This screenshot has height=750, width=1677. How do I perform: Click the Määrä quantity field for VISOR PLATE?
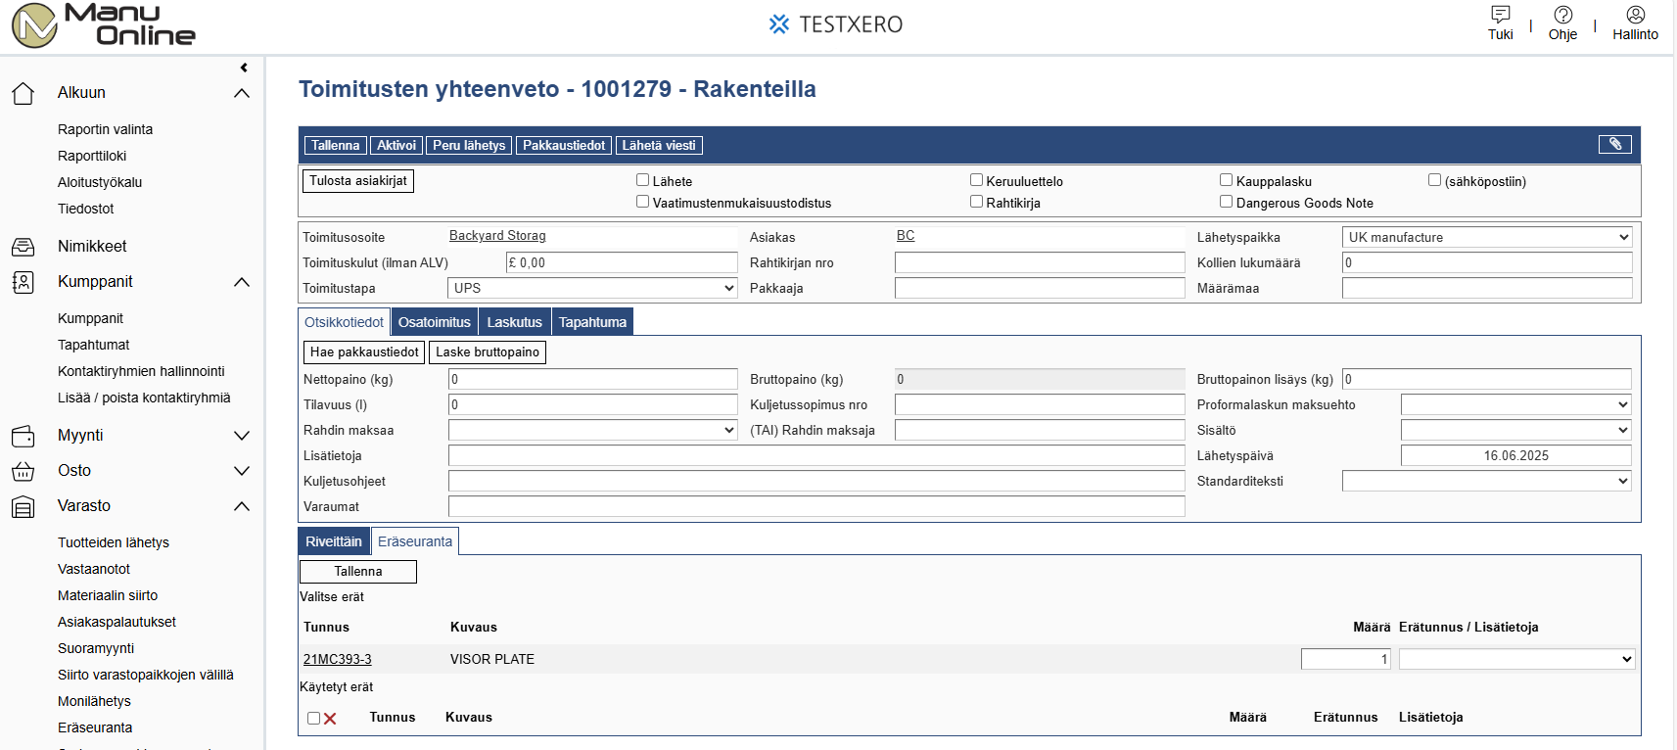pos(1346,659)
